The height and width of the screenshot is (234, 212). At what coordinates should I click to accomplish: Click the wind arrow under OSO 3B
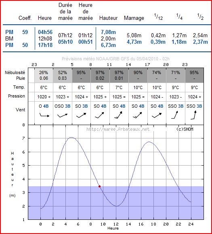[x=62, y=115]
